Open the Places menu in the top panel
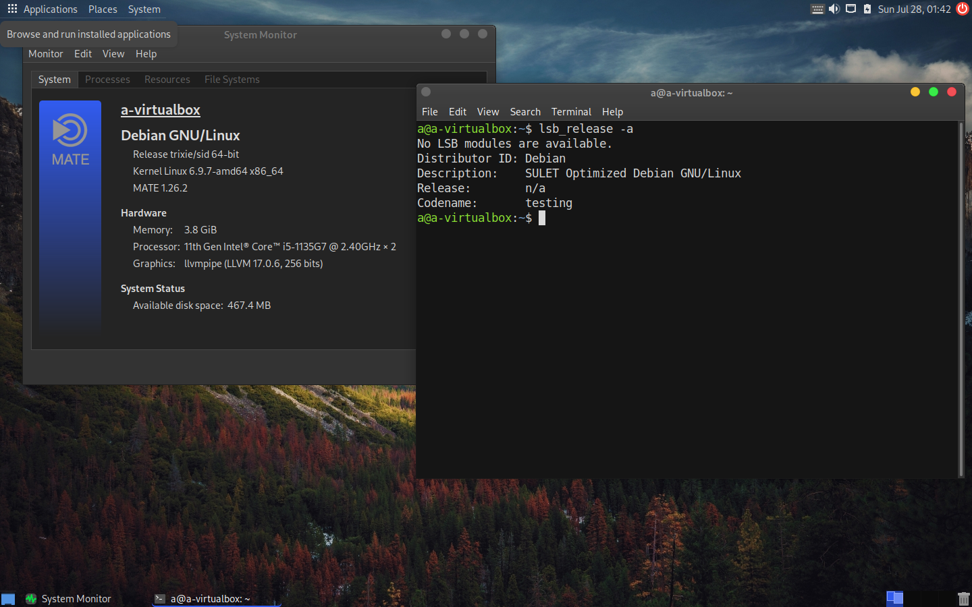 (x=103, y=9)
